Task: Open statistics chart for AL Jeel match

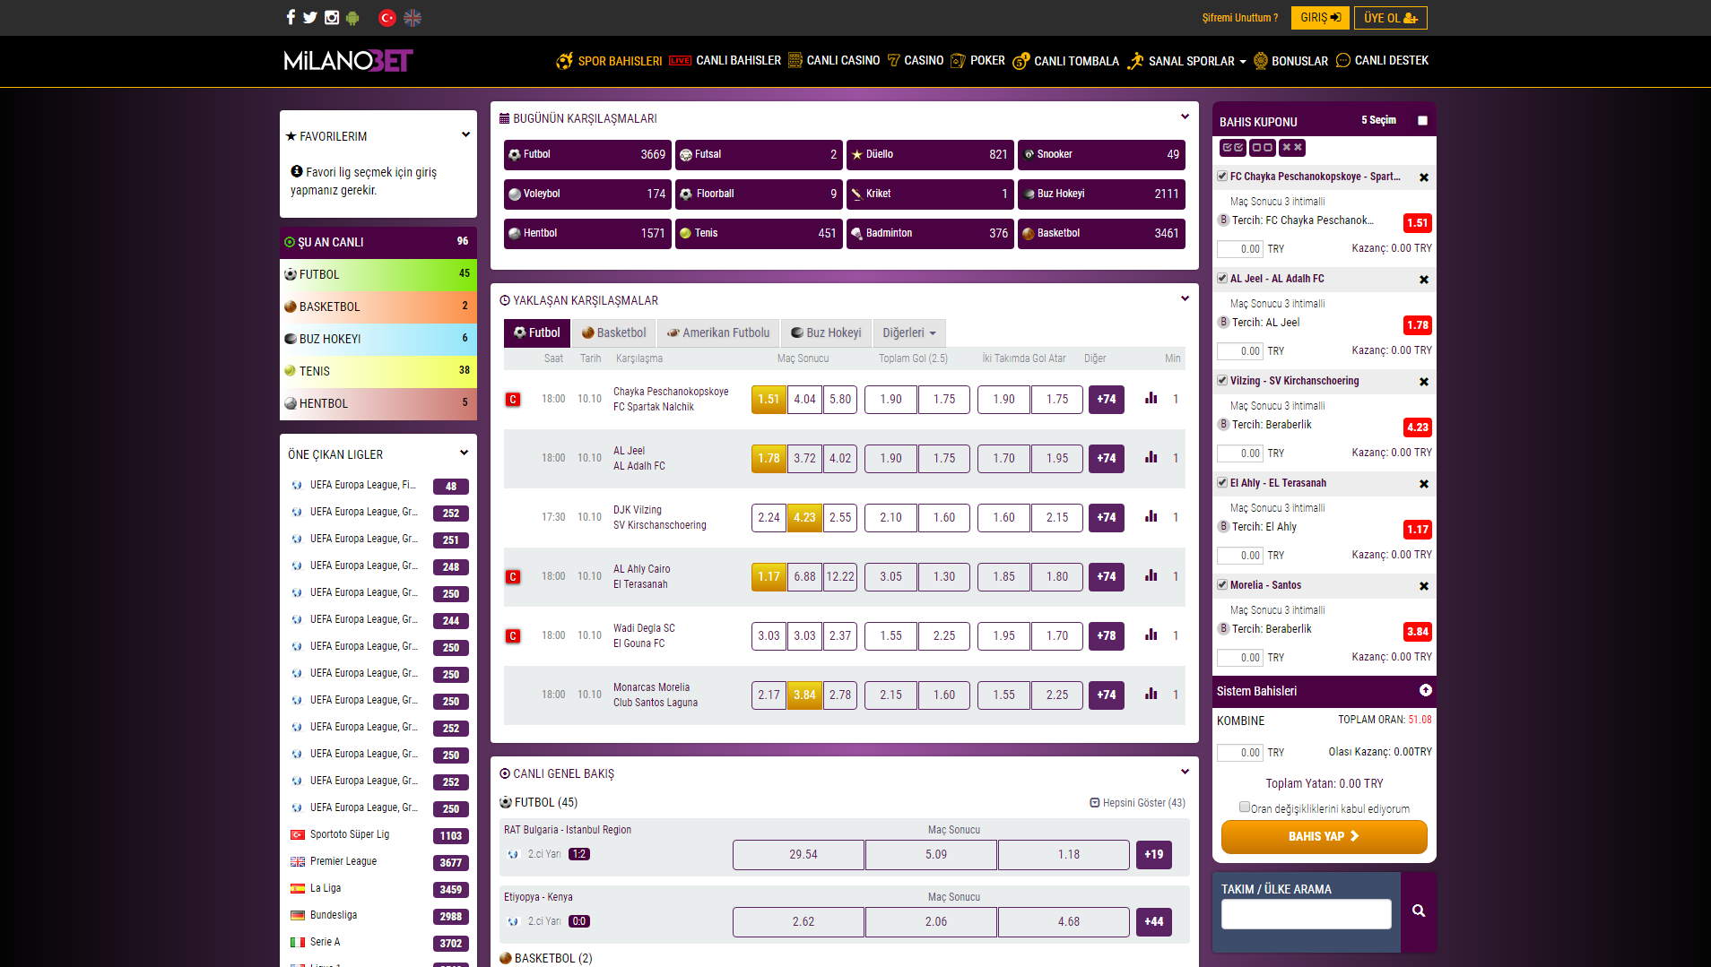Action: [1151, 458]
